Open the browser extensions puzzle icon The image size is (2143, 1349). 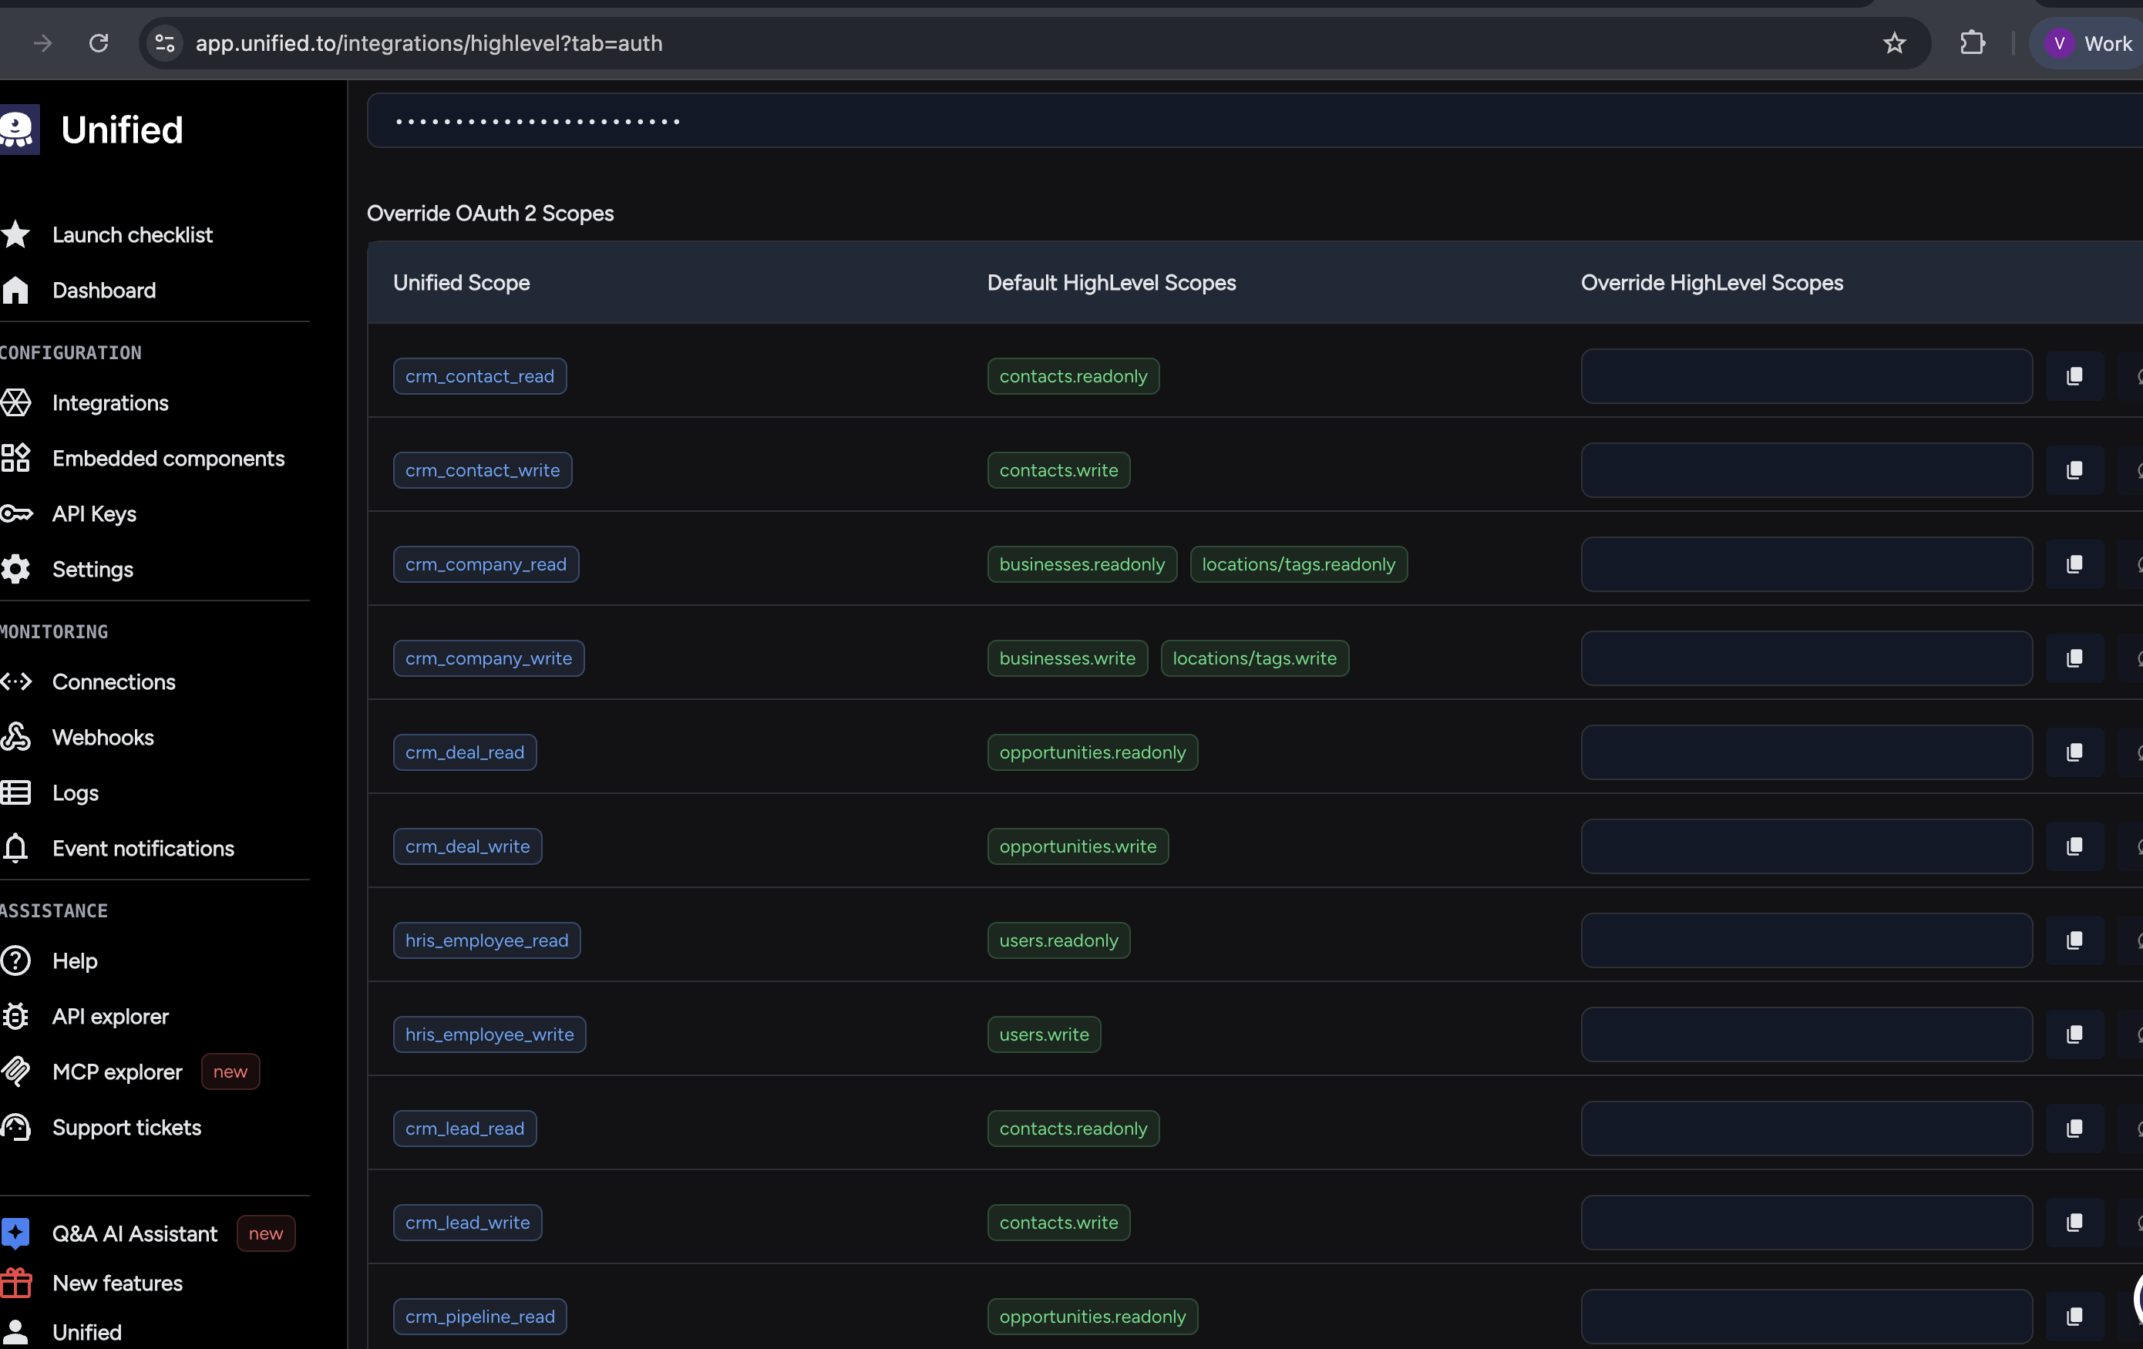[1972, 44]
